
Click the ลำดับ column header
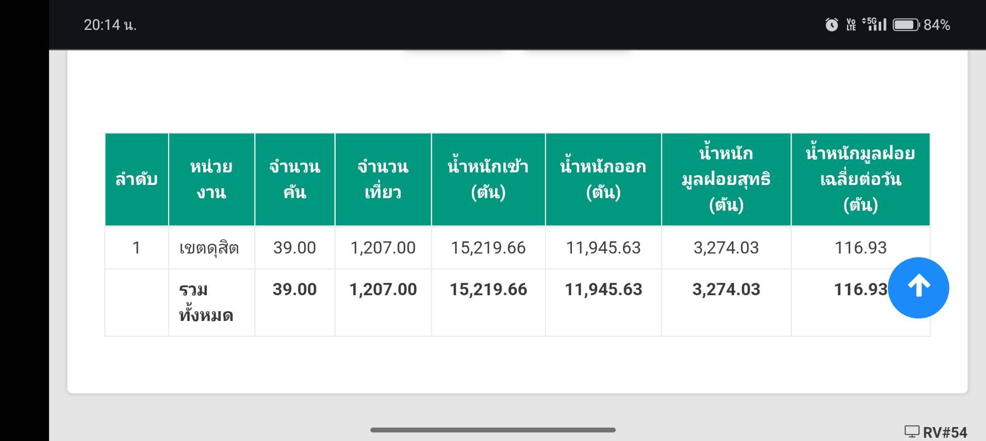click(137, 179)
